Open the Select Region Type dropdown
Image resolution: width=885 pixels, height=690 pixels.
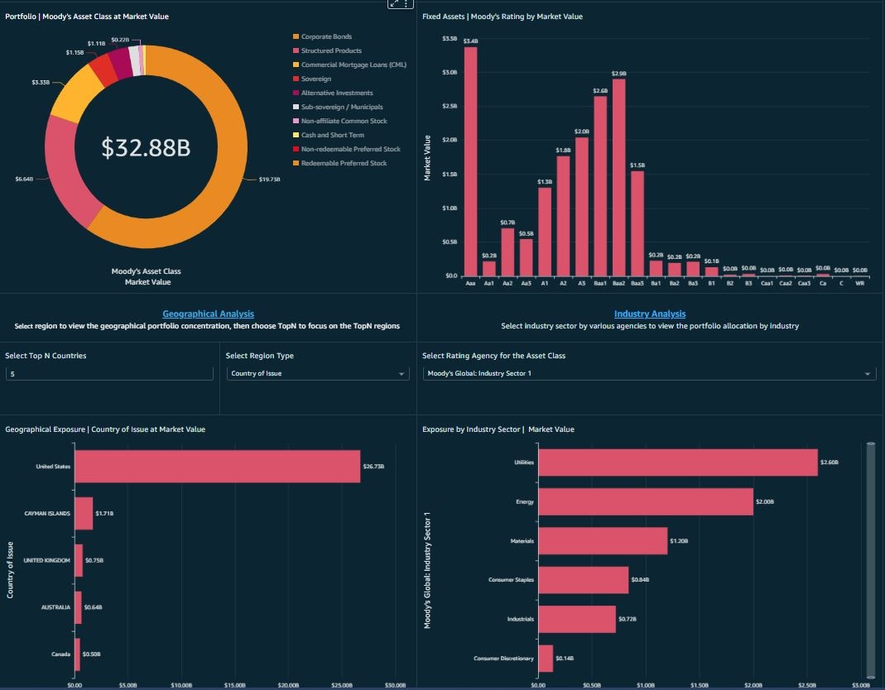click(x=318, y=374)
